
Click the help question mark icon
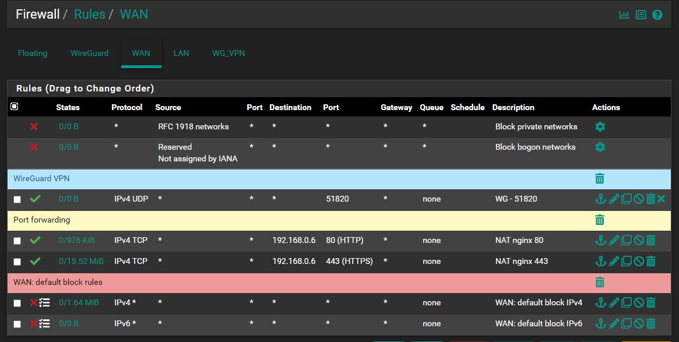point(657,15)
